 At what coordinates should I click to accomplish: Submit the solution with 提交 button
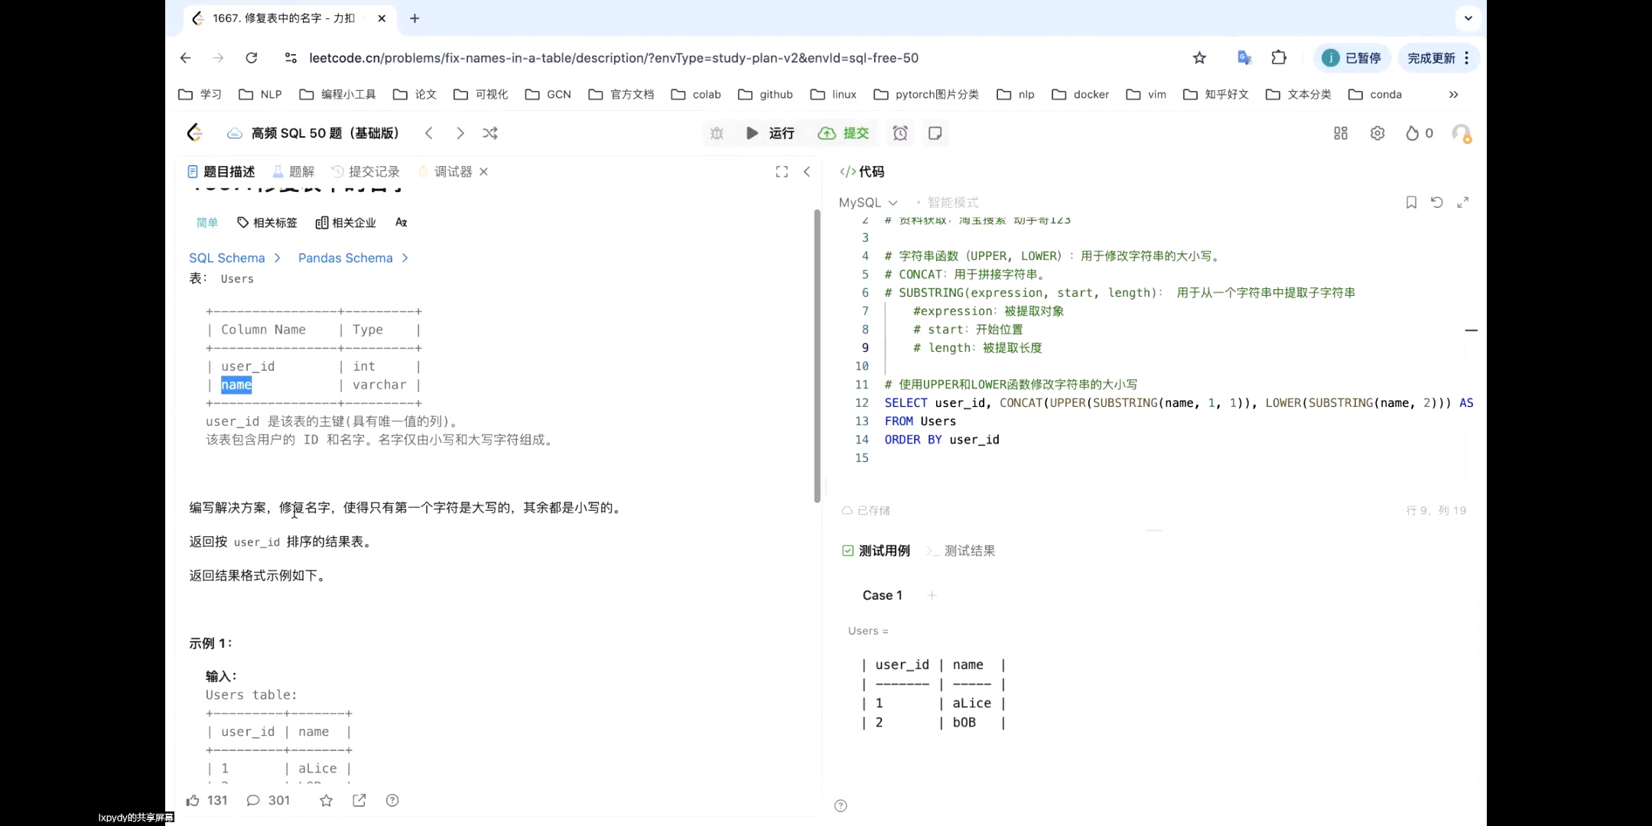843,133
